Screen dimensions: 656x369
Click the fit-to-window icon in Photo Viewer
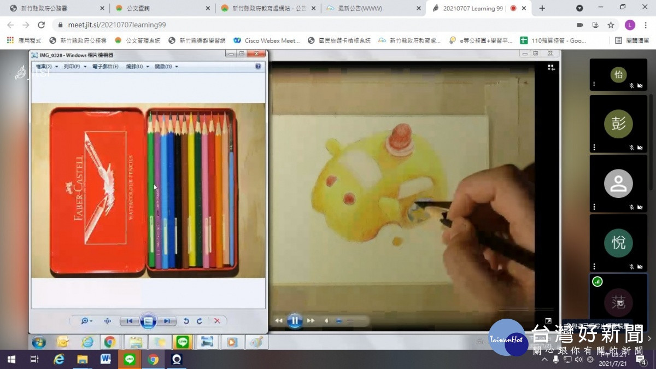pos(107,321)
